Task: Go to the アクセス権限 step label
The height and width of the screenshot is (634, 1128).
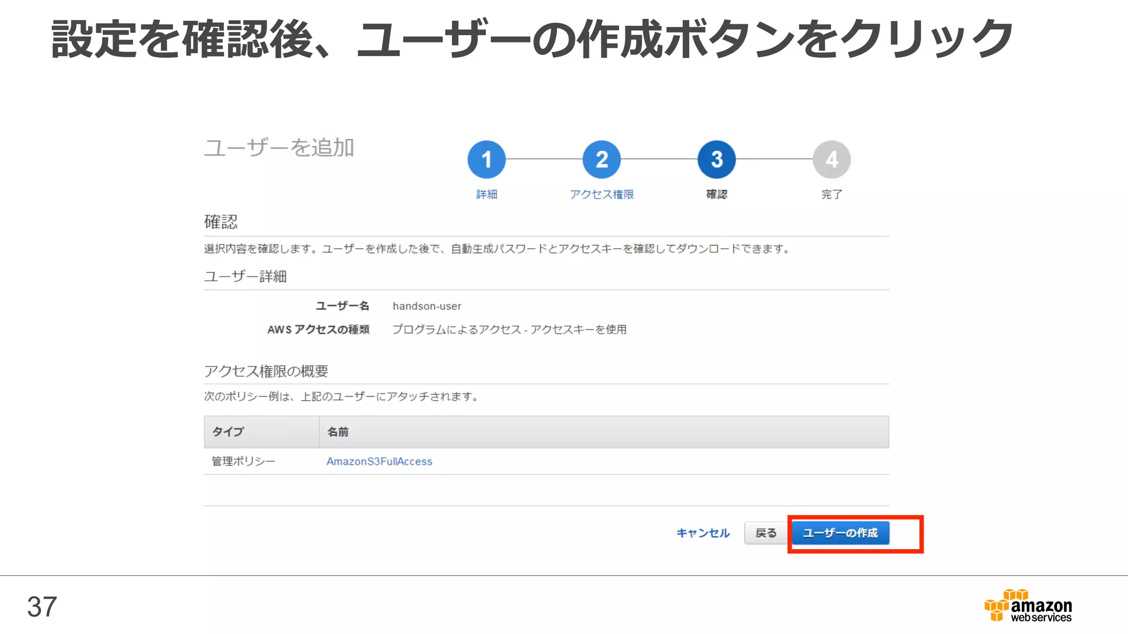Action: pyautogui.click(x=601, y=194)
